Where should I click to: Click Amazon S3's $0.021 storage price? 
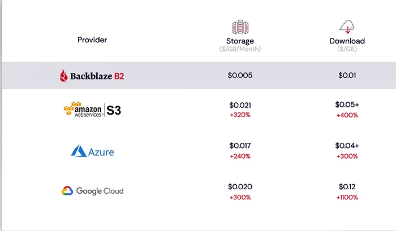pos(240,105)
